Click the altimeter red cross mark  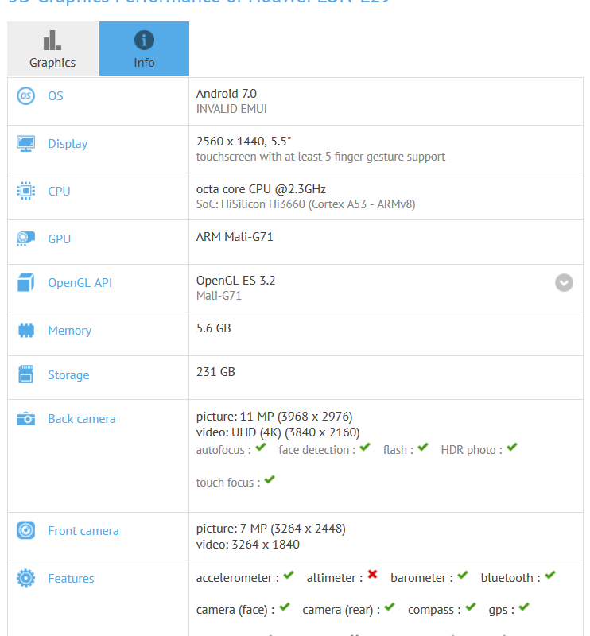[372, 576]
